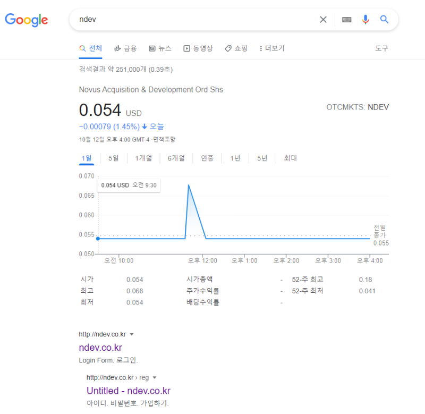Click the 52-주 최저 value 0.041
Screen dimensions: 425x414
coord(367,291)
